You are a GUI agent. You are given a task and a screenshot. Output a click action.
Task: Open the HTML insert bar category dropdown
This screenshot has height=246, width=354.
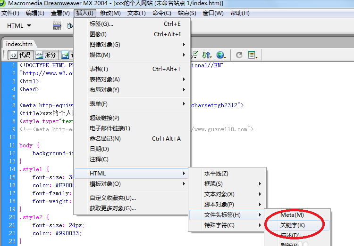click(x=19, y=26)
